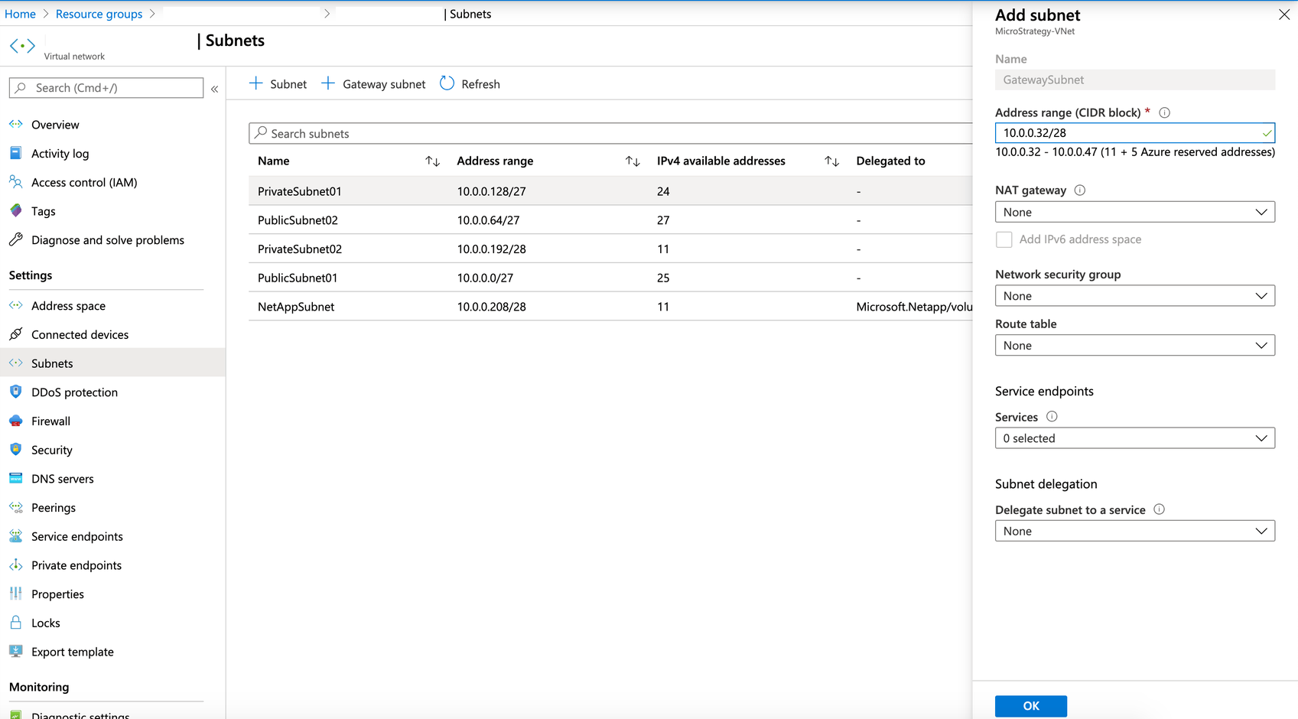Click Microsoft.Netapp delegation cell
This screenshot has width=1298, height=719.
pyautogui.click(x=914, y=307)
